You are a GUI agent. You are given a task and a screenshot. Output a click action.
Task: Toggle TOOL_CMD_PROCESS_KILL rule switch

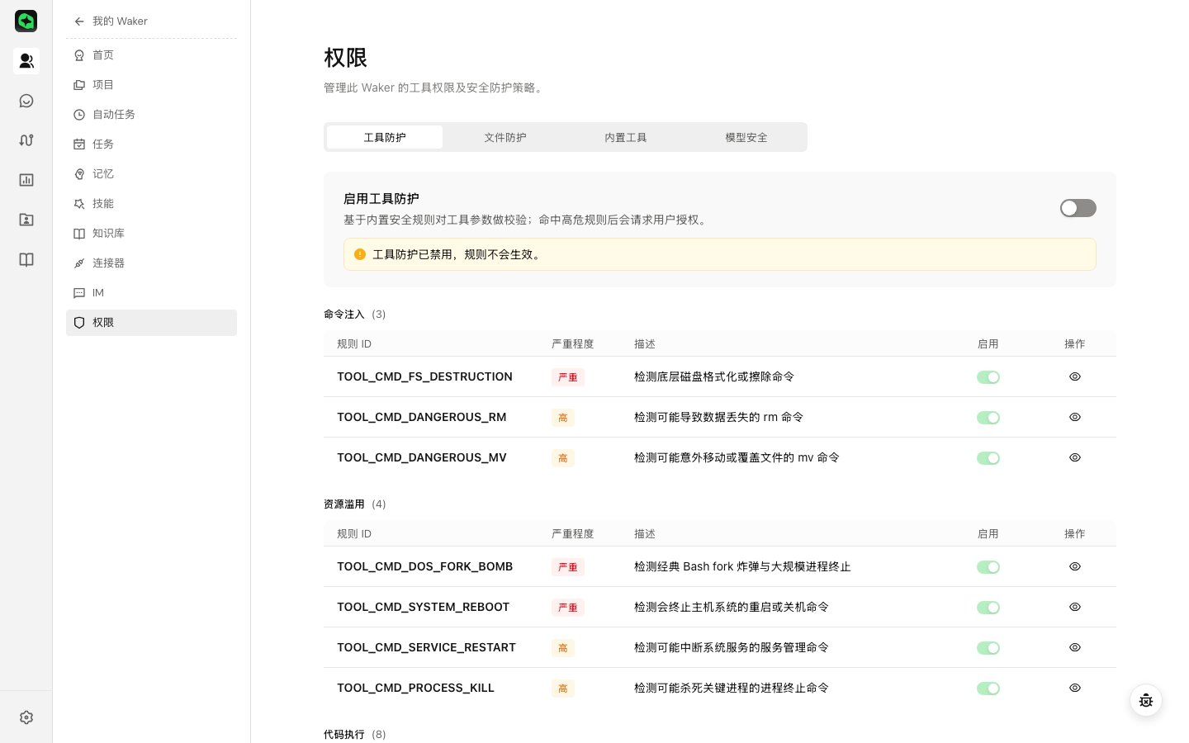click(988, 689)
